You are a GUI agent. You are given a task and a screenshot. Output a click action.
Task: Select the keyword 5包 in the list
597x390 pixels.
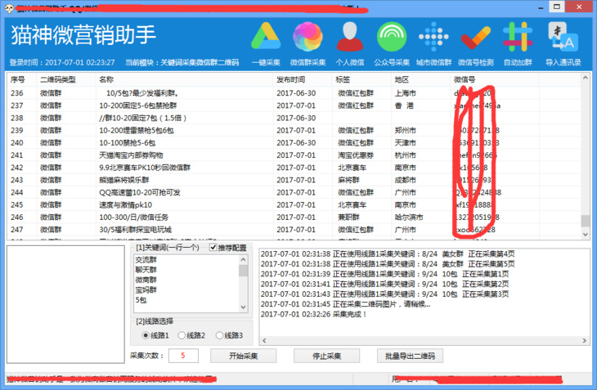[141, 300]
